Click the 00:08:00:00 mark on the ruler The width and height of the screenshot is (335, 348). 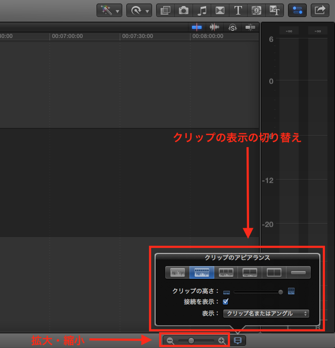point(208,36)
